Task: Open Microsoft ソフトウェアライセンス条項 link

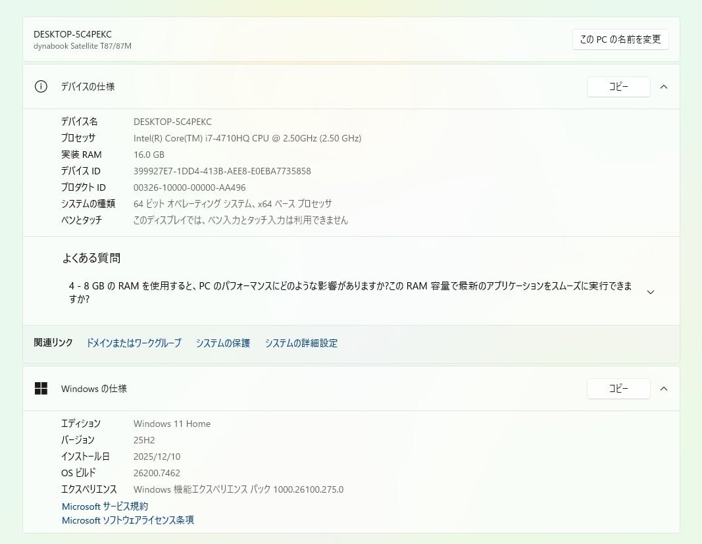Action: [x=128, y=520]
